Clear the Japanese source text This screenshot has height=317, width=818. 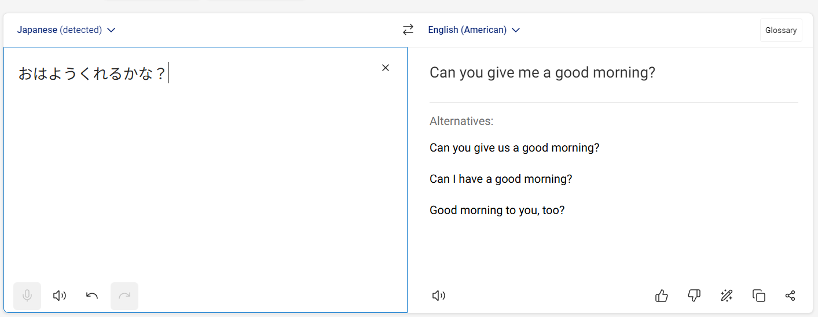pyautogui.click(x=386, y=68)
